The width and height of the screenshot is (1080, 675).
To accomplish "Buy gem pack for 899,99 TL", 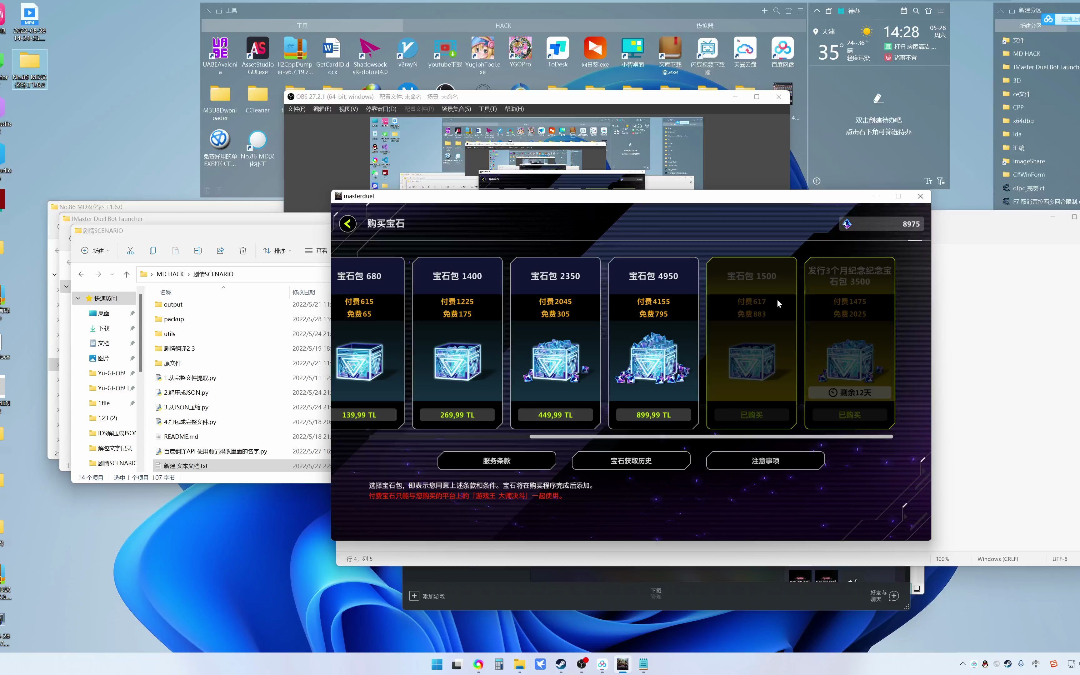I will point(653,415).
